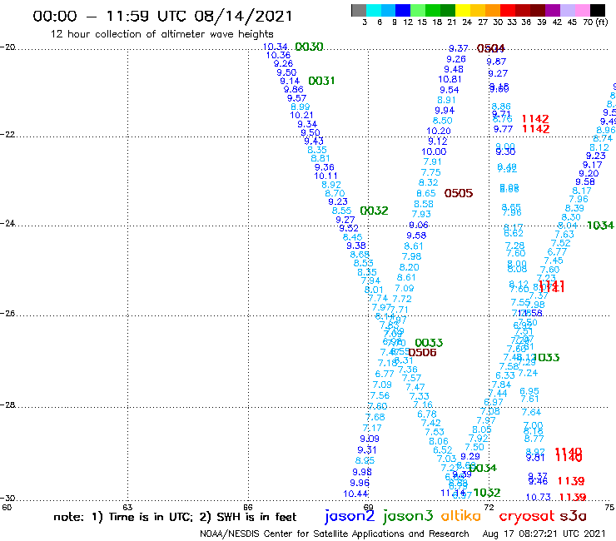The width and height of the screenshot is (616, 541).
Task: Choose the purple 42 ft color swatch
Action: click(553, 10)
